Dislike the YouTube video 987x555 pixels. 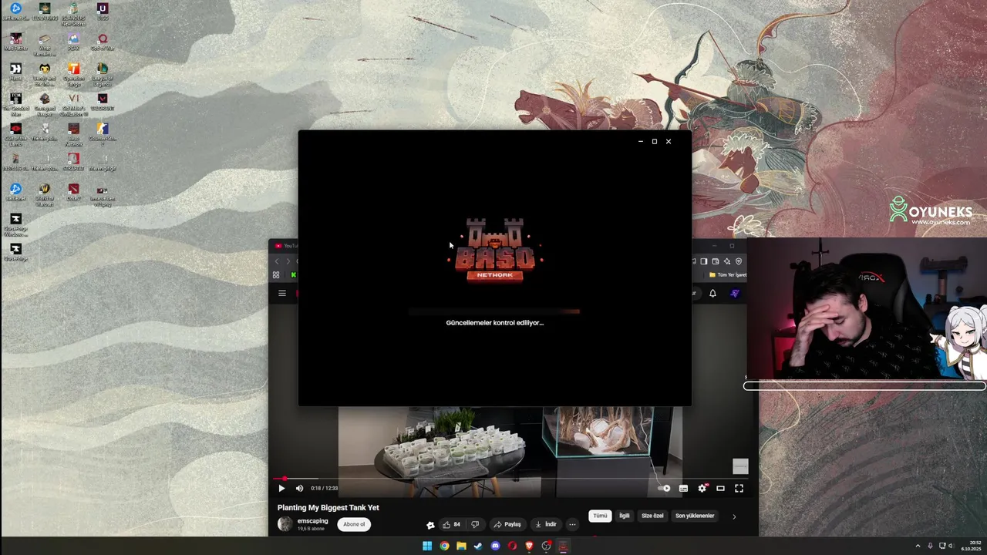[475, 524]
